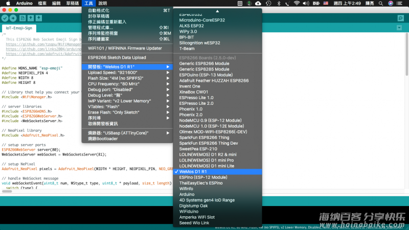Expand the Upload Speed "921600" submenu

point(127,73)
